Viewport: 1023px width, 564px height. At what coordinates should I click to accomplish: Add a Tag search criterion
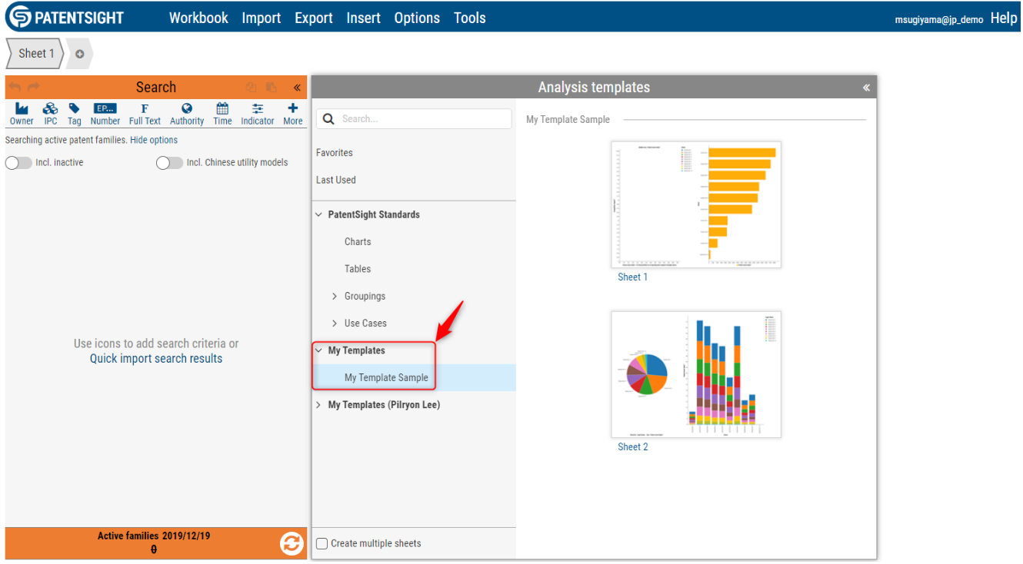tap(74, 114)
